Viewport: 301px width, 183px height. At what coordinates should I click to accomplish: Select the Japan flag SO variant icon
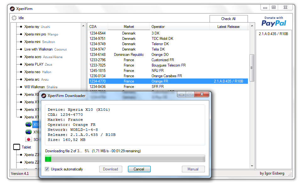click(29, 139)
